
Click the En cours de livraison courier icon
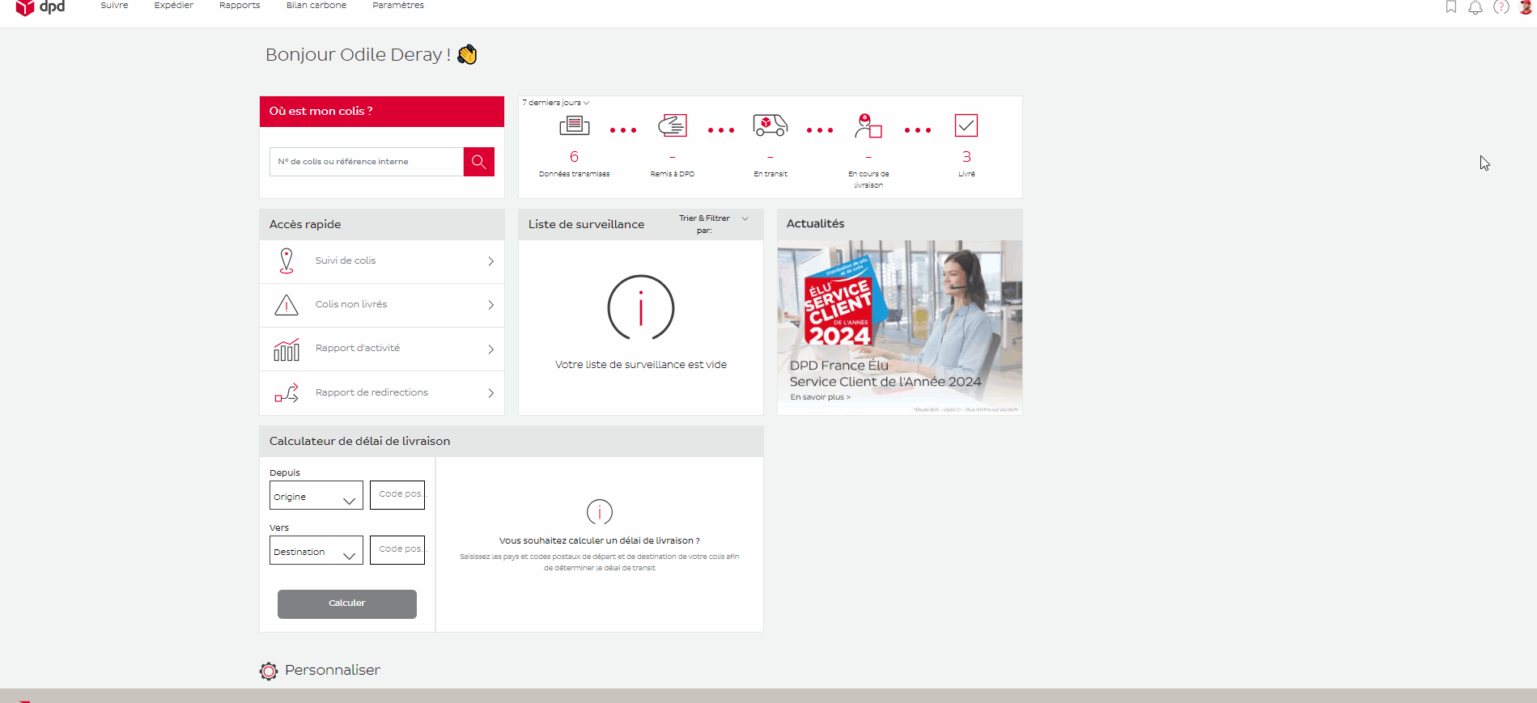coord(868,126)
